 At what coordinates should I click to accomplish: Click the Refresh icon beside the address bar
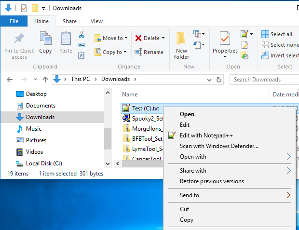(x=219, y=80)
